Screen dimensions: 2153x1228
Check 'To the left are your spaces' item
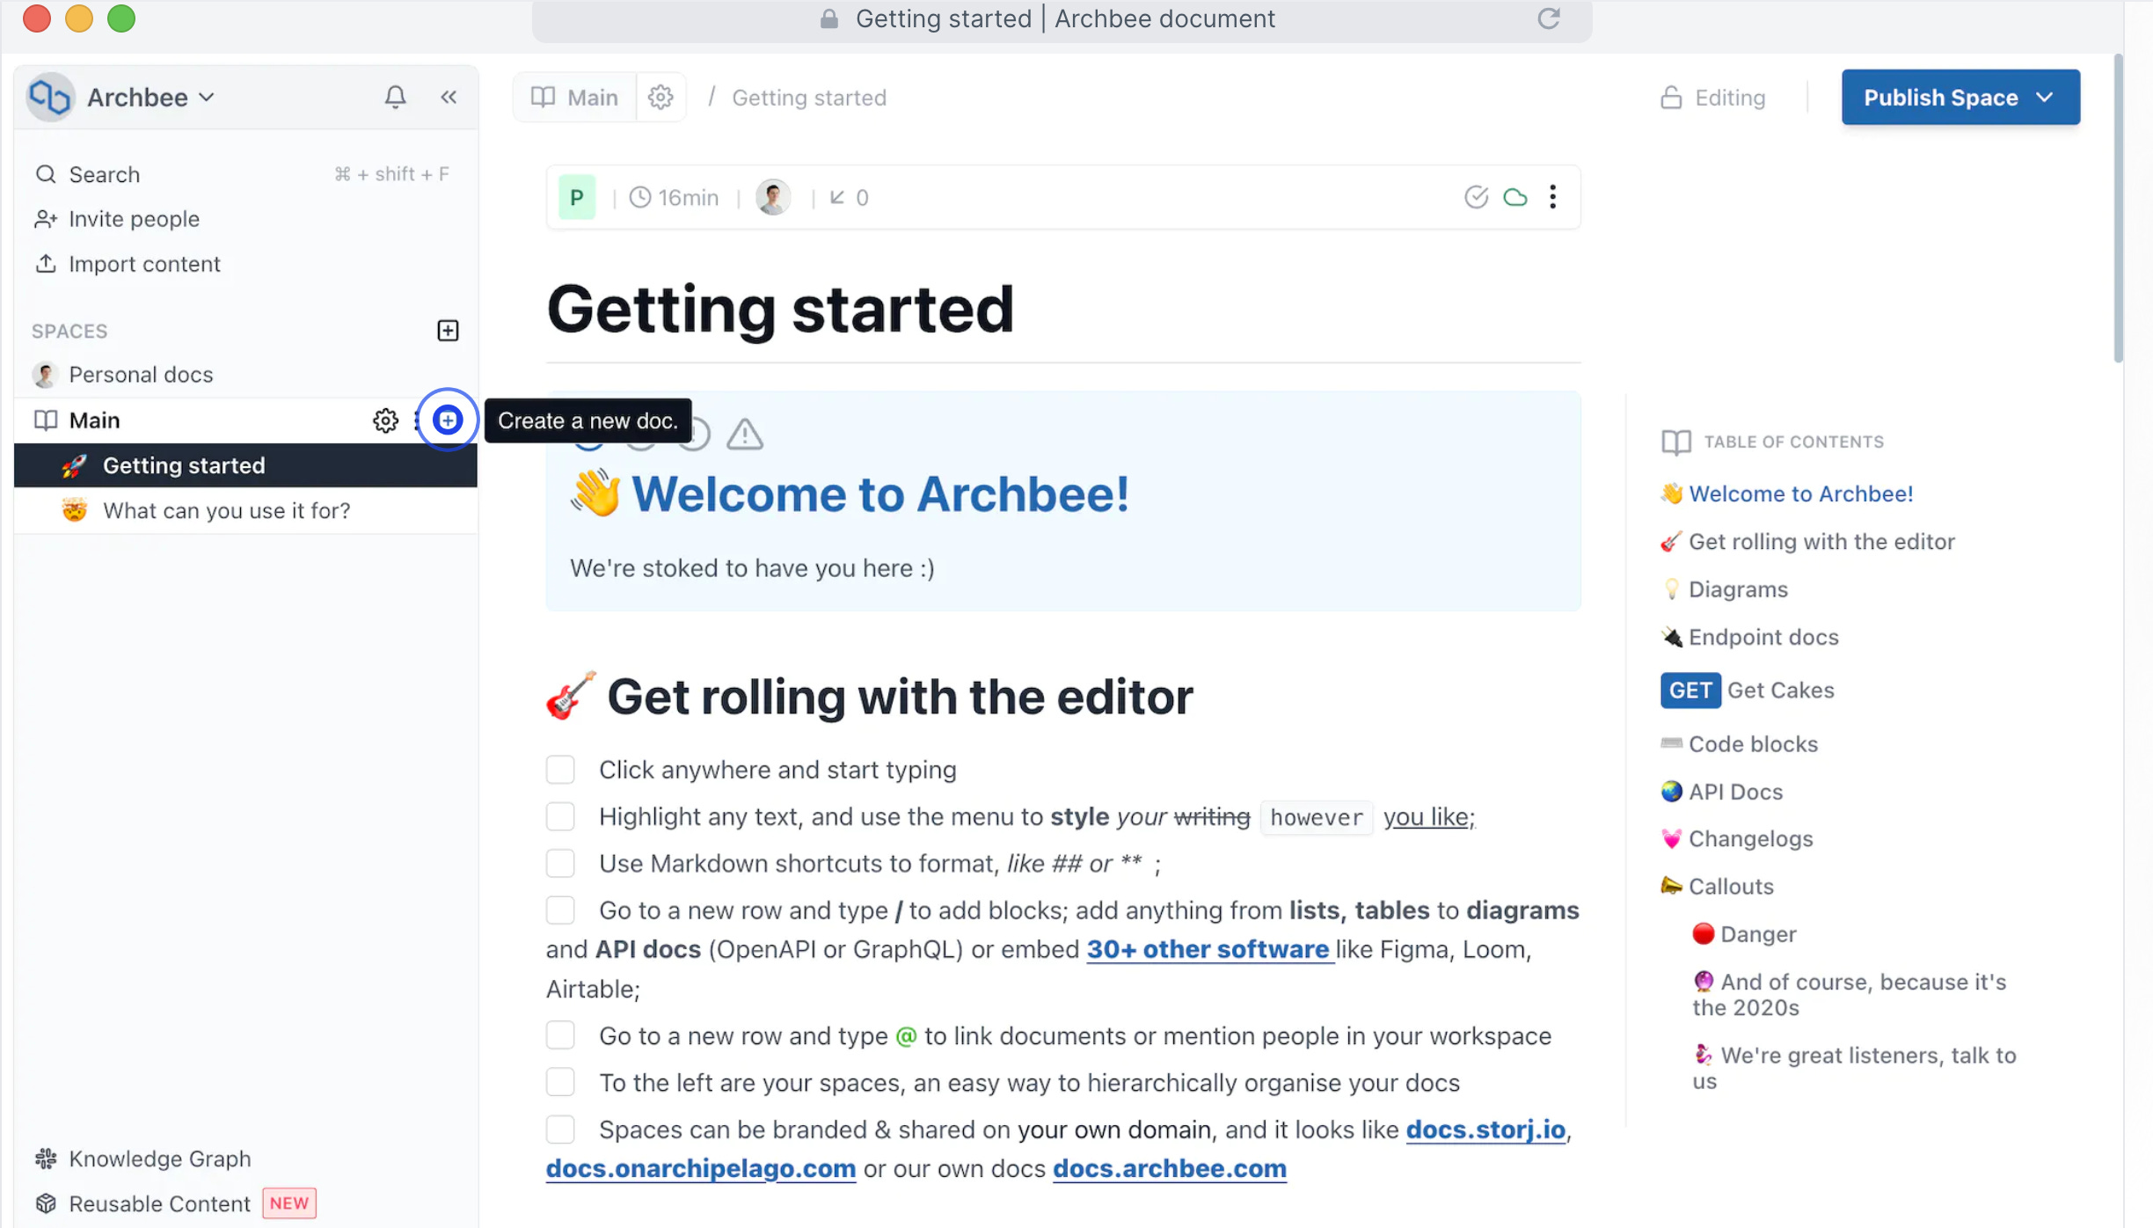coord(560,1082)
